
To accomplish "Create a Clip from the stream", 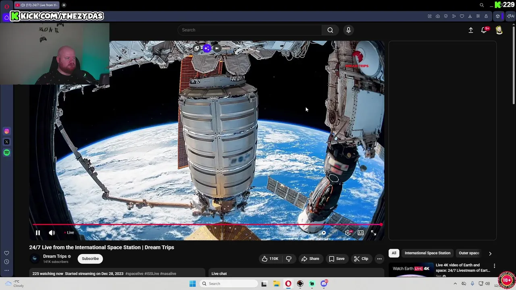I will tap(361, 259).
